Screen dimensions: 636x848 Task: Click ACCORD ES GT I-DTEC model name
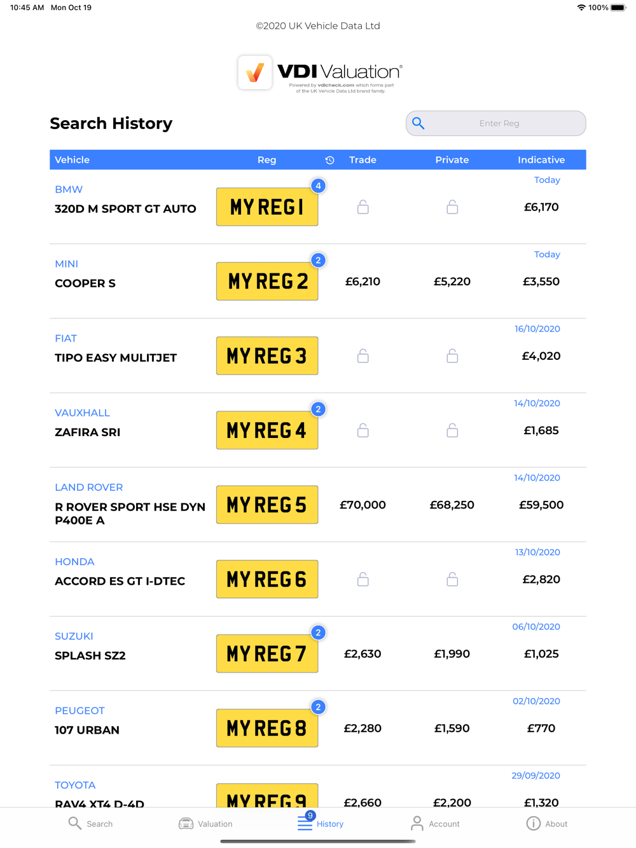[x=120, y=581]
